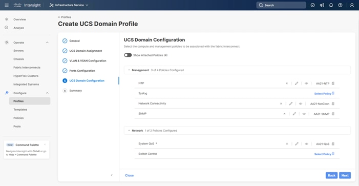Open the announcements megaphone icon
This screenshot has height=186, width=359.
click(322, 5)
